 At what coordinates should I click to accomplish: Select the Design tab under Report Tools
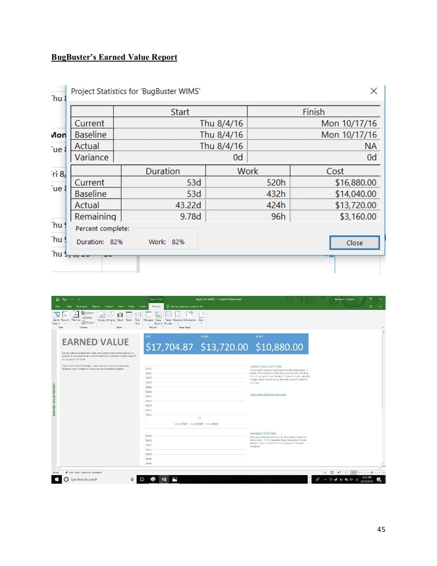(156, 306)
